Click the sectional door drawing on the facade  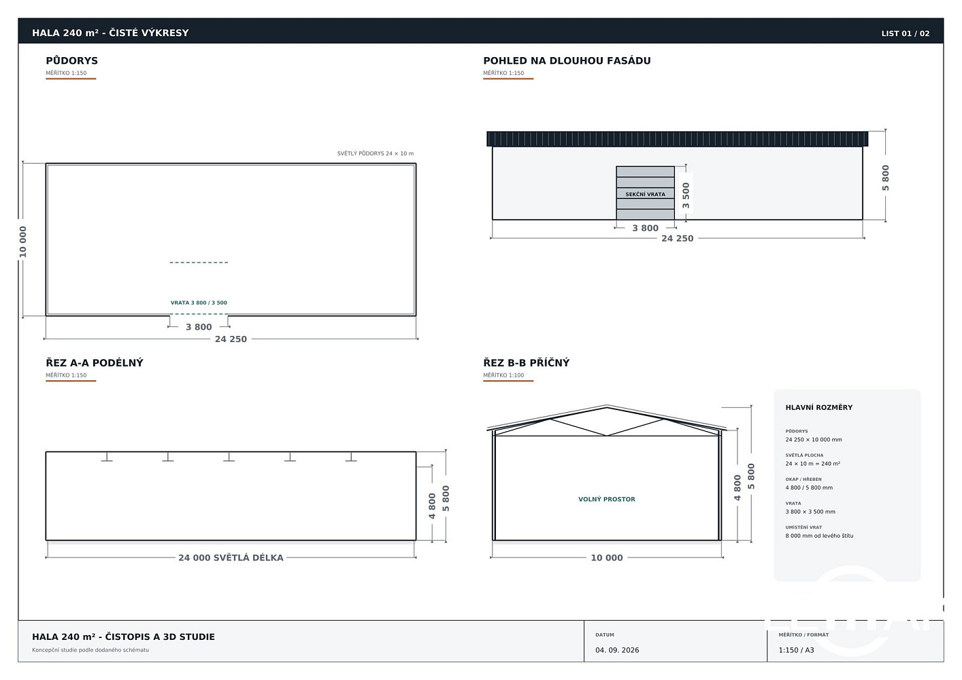(645, 193)
